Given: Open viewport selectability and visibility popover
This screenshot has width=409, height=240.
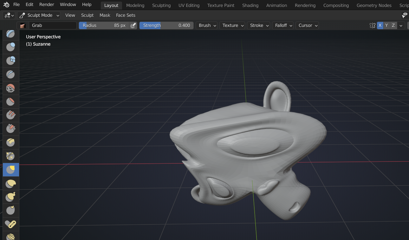Looking at the screenshot, I should (405, 15).
